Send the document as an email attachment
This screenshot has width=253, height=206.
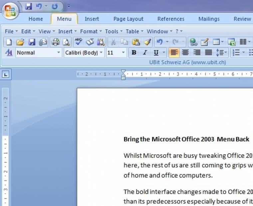[43, 42]
